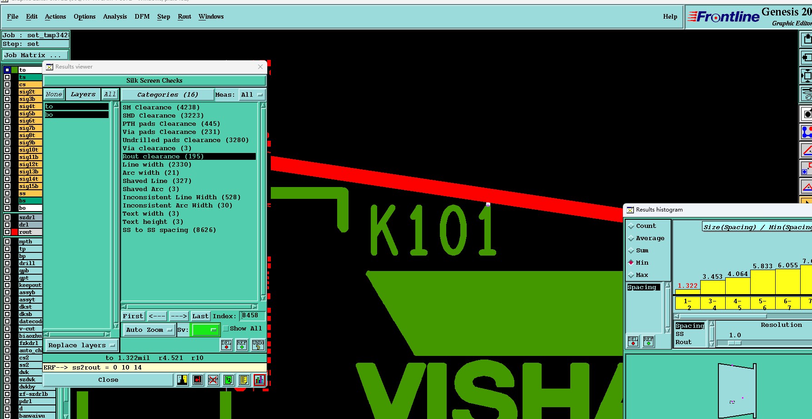Click the categories list horizontal scrollbar
This screenshot has height=419, width=812.
coord(189,307)
